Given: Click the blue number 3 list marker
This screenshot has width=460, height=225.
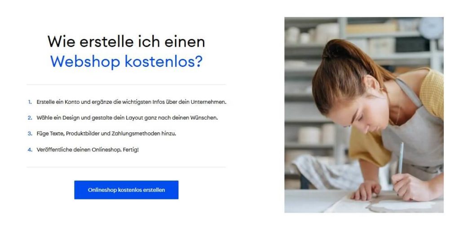Looking at the screenshot, I should pos(30,134).
